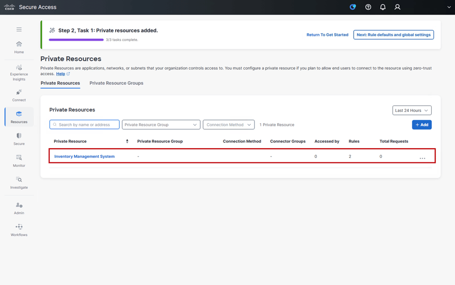Viewport: 455px width, 285px height.
Task: Open the Connect section
Action: coord(19,95)
